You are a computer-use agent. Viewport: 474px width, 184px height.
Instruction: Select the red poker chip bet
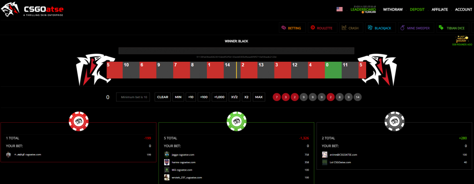tap(79, 121)
